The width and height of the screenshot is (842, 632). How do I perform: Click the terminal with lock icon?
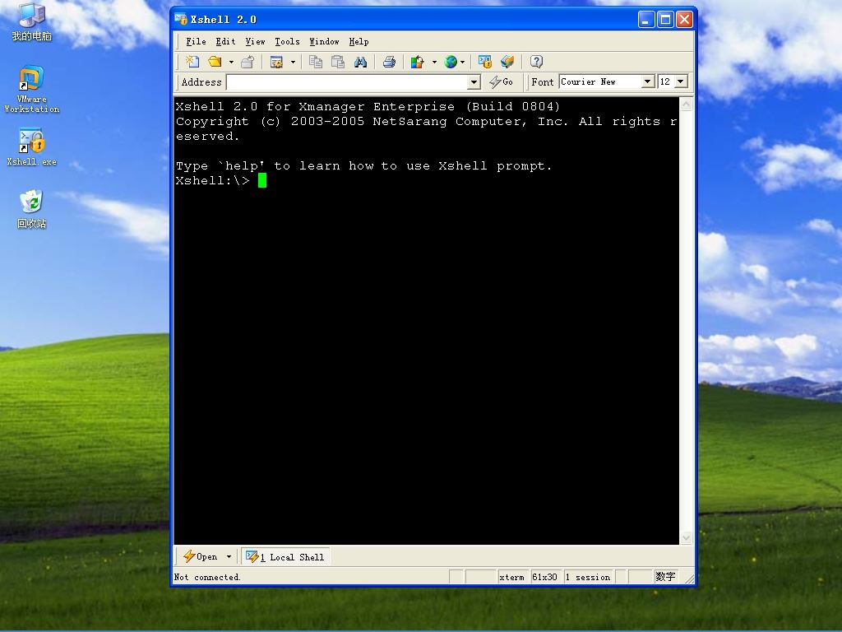(x=485, y=62)
